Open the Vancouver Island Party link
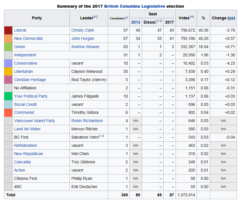This screenshot has width=239, height=202. click(34, 121)
